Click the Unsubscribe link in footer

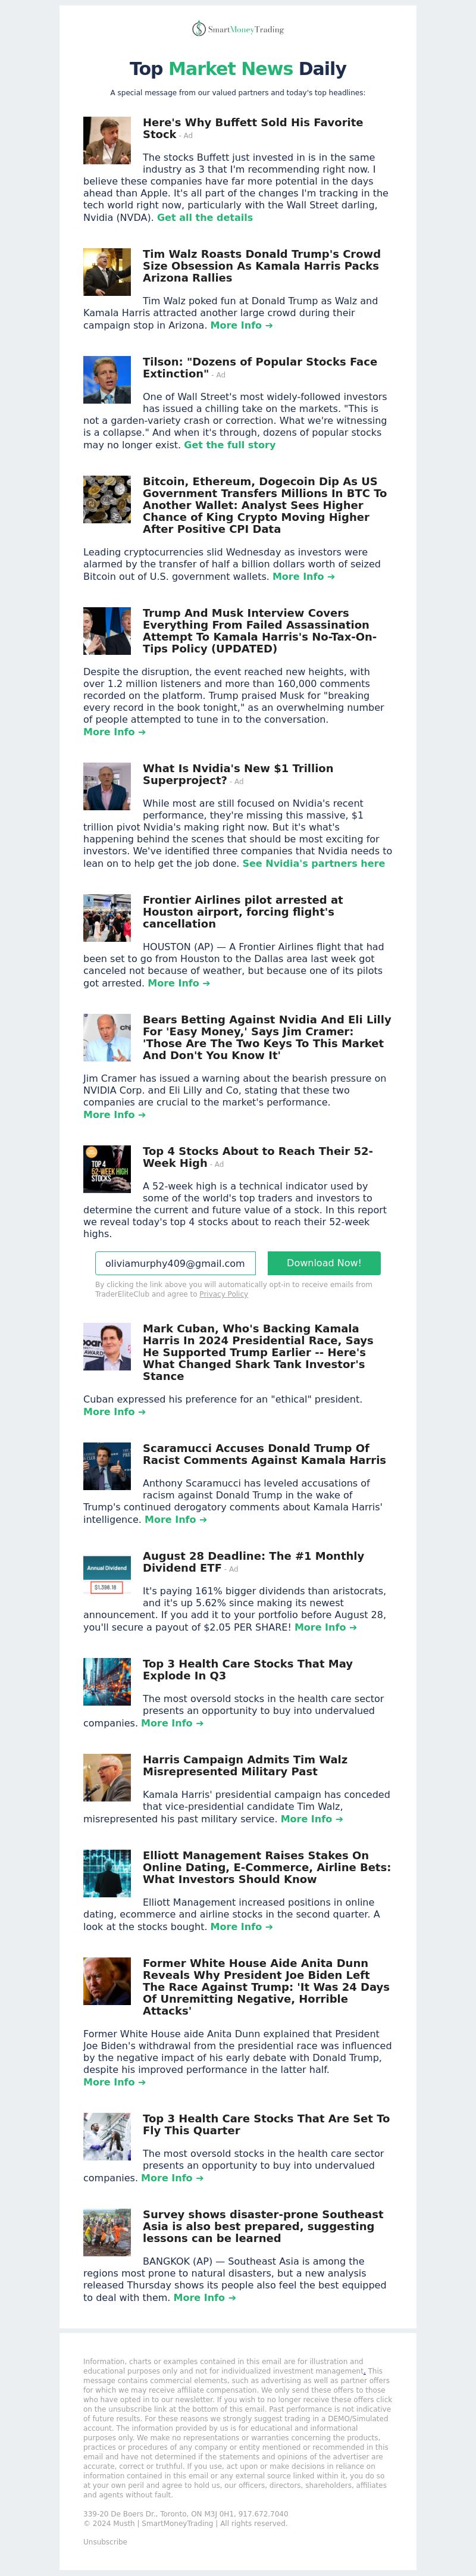(x=105, y=2541)
